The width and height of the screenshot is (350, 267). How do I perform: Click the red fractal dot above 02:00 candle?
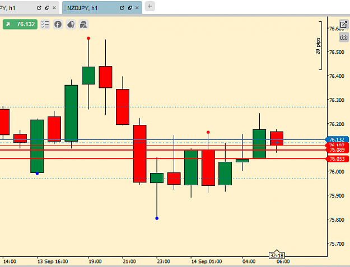tap(208, 132)
